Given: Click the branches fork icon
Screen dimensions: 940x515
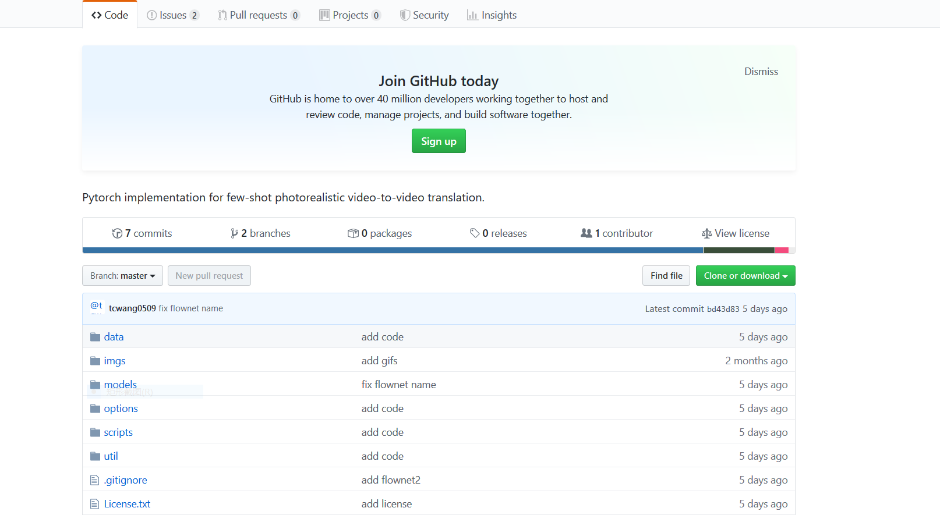Looking at the screenshot, I should pos(234,233).
